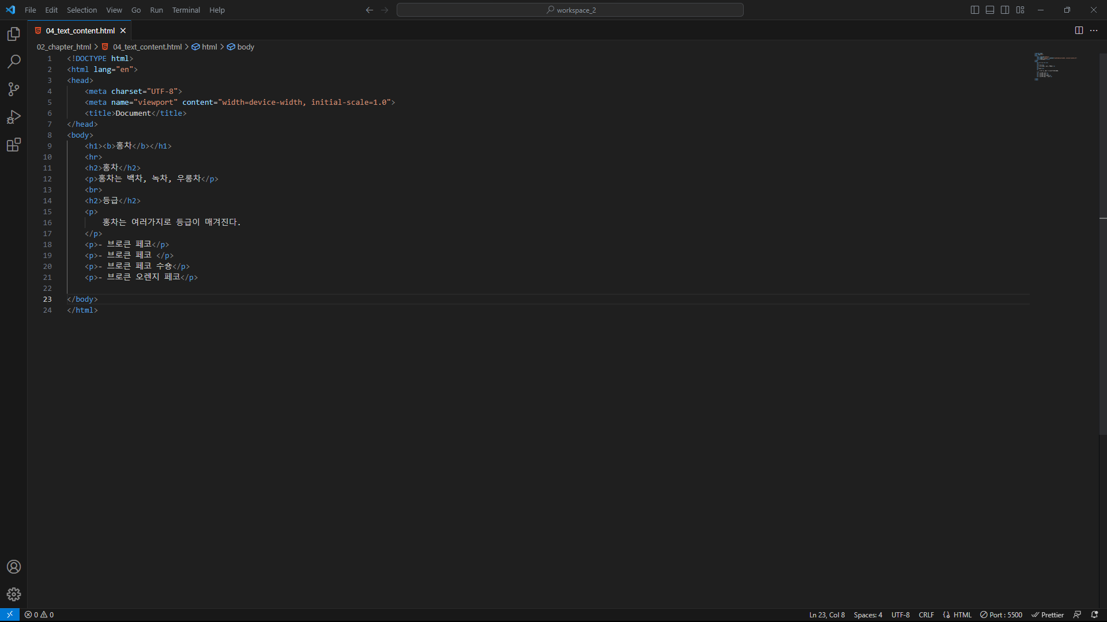Open the Source Control view
Screen dimensions: 1107x622
point(14,89)
